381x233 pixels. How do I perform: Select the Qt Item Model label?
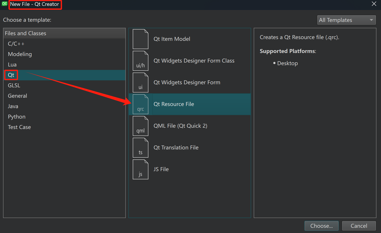[172, 39]
